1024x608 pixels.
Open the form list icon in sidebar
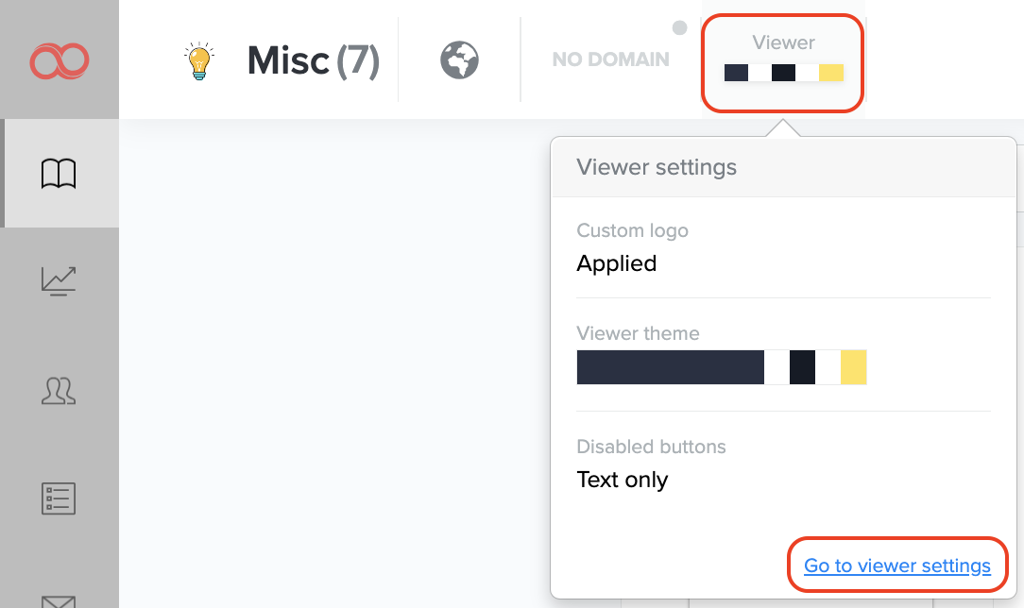(59, 498)
